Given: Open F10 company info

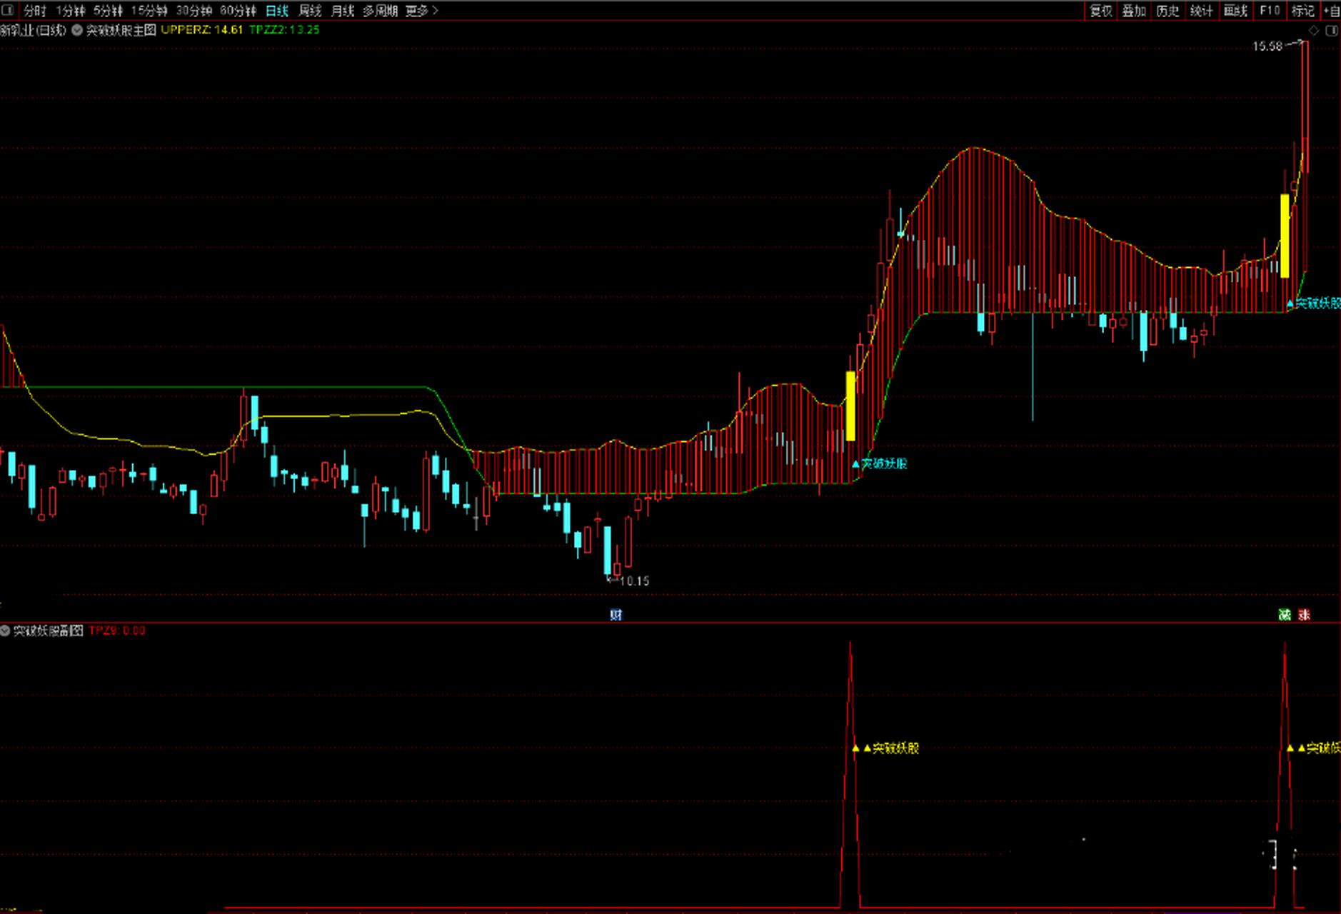Looking at the screenshot, I should pyautogui.click(x=1270, y=11).
